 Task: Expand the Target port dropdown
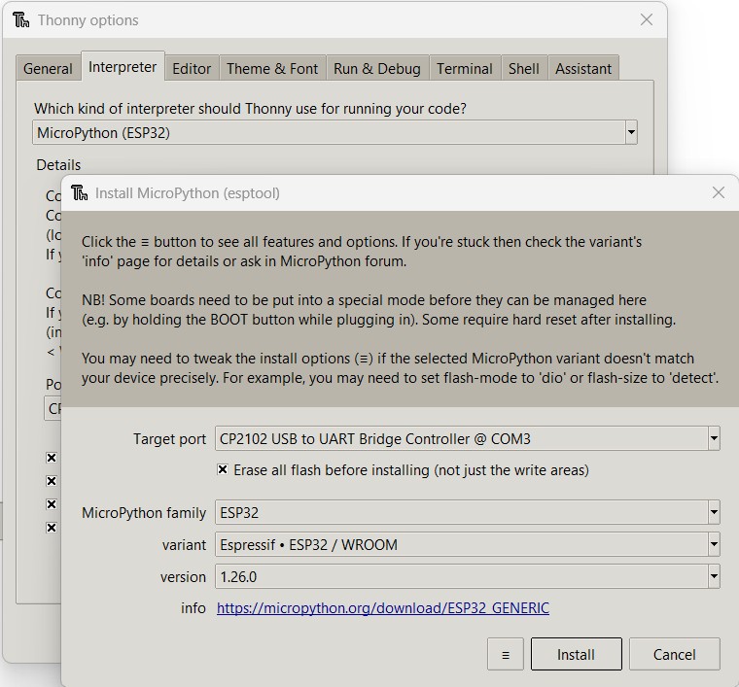714,439
